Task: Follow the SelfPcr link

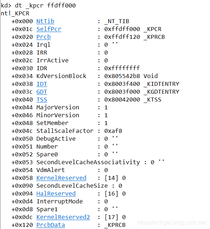Action: point(49,29)
